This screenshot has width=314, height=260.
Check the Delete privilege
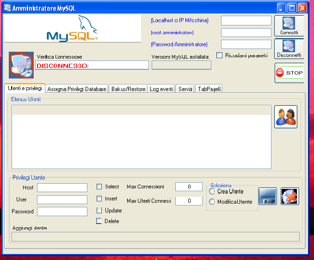[x=99, y=221]
